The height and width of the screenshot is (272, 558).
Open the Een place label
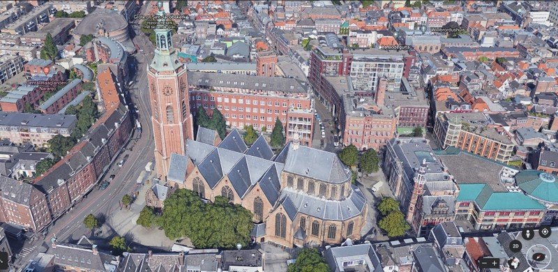pyautogui.click(x=239, y=259)
